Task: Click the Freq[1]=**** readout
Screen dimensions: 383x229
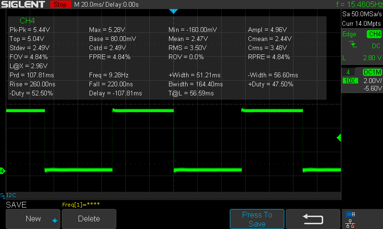Action: click(x=81, y=205)
